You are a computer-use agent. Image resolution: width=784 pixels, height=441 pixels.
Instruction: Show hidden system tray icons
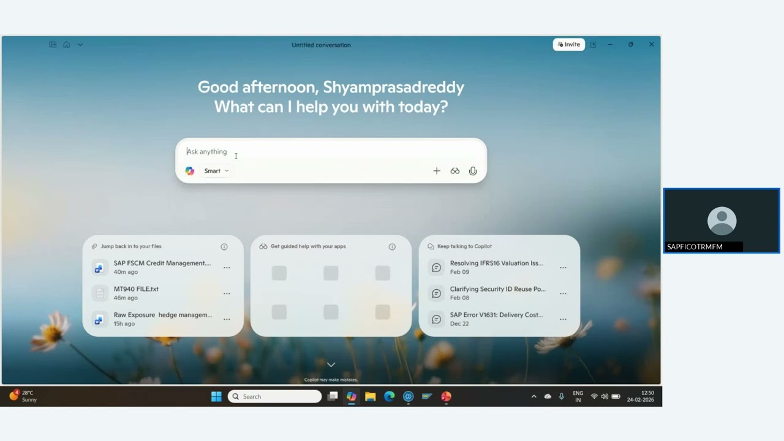(x=533, y=396)
